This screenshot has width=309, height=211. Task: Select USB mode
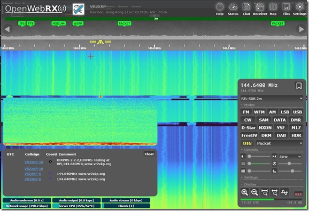point(297,112)
